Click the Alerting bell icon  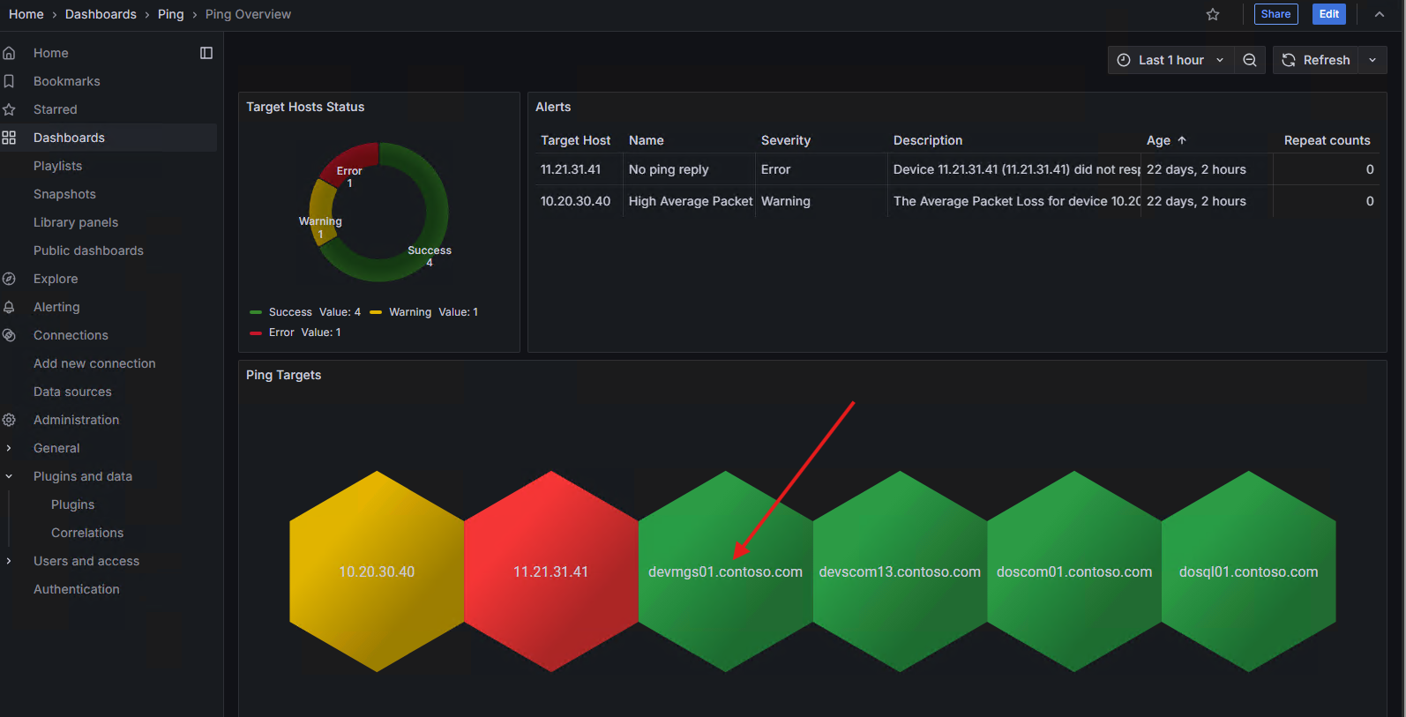[x=10, y=307]
